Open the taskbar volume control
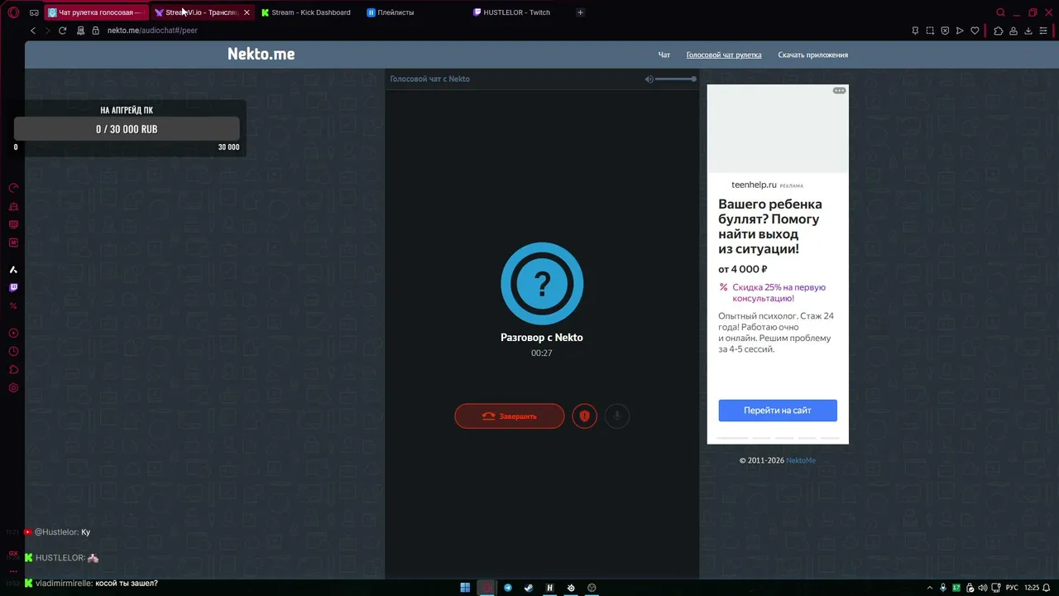Viewport: 1059px width, 596px height. (984, 588)
